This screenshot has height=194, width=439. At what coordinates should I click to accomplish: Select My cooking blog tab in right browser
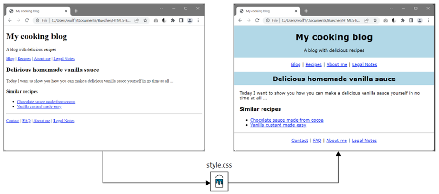268,11
